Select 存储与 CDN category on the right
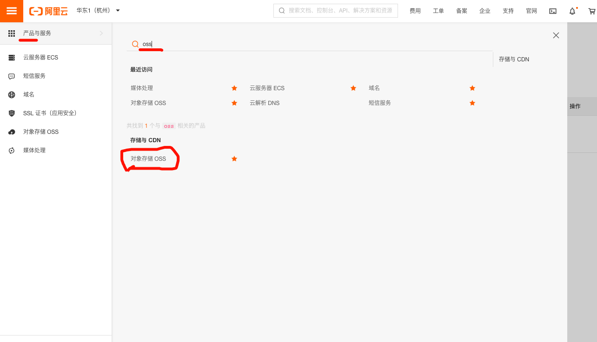Viewport: 597px width, 342px height. 514,59
